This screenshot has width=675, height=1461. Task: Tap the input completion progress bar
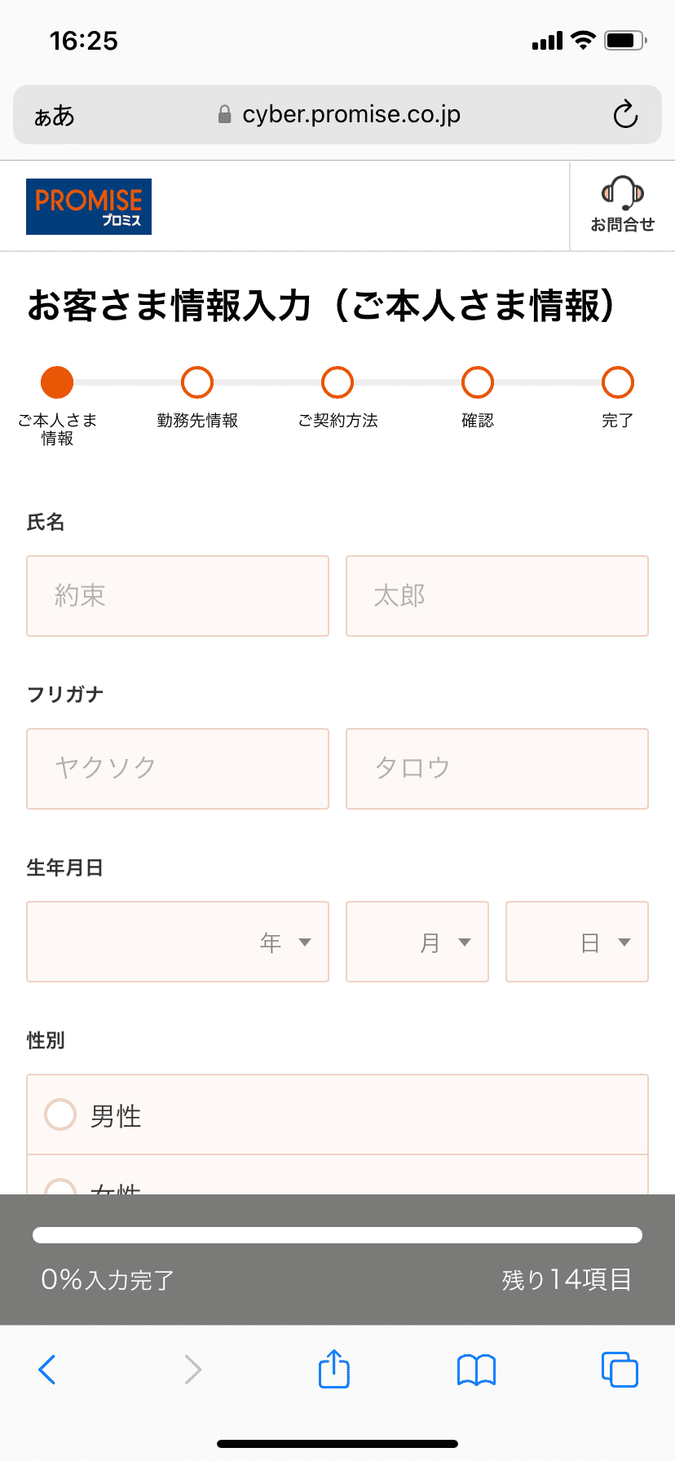(337, 1235)
